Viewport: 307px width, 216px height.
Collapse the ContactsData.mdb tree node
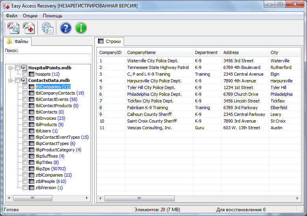pyautogui.click(x=11, y=80)
